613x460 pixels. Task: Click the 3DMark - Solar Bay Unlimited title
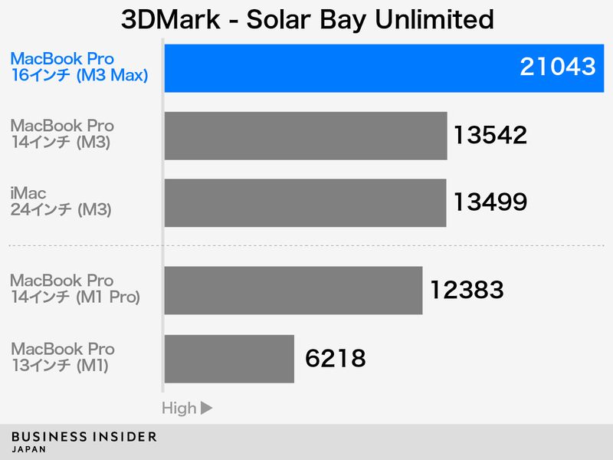(x=307, y=19)
